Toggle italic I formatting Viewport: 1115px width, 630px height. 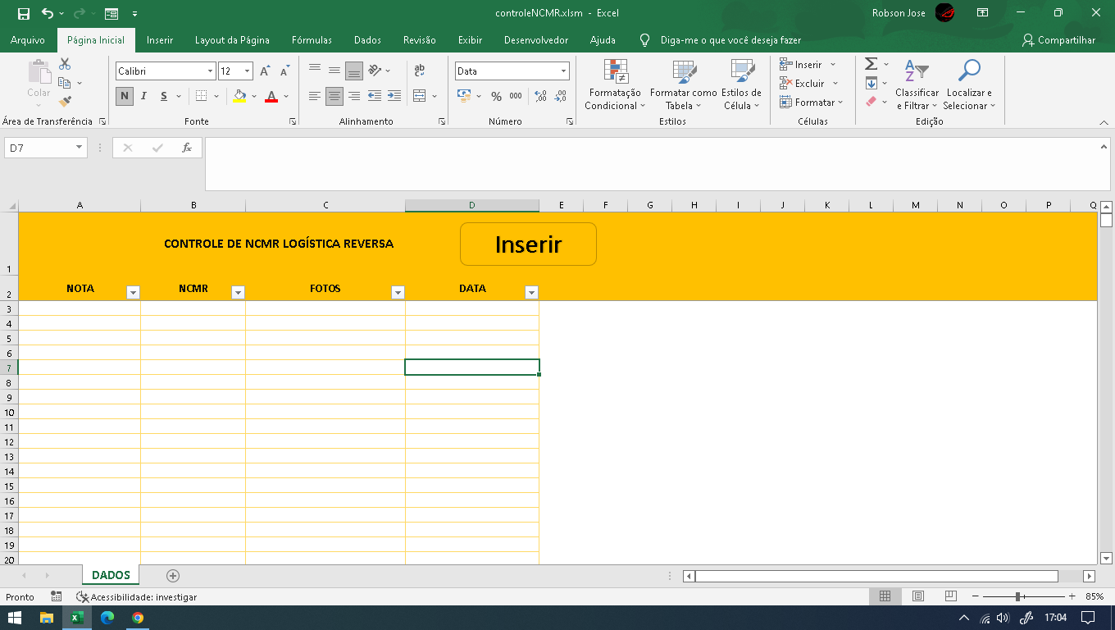(x=143, y=96)
